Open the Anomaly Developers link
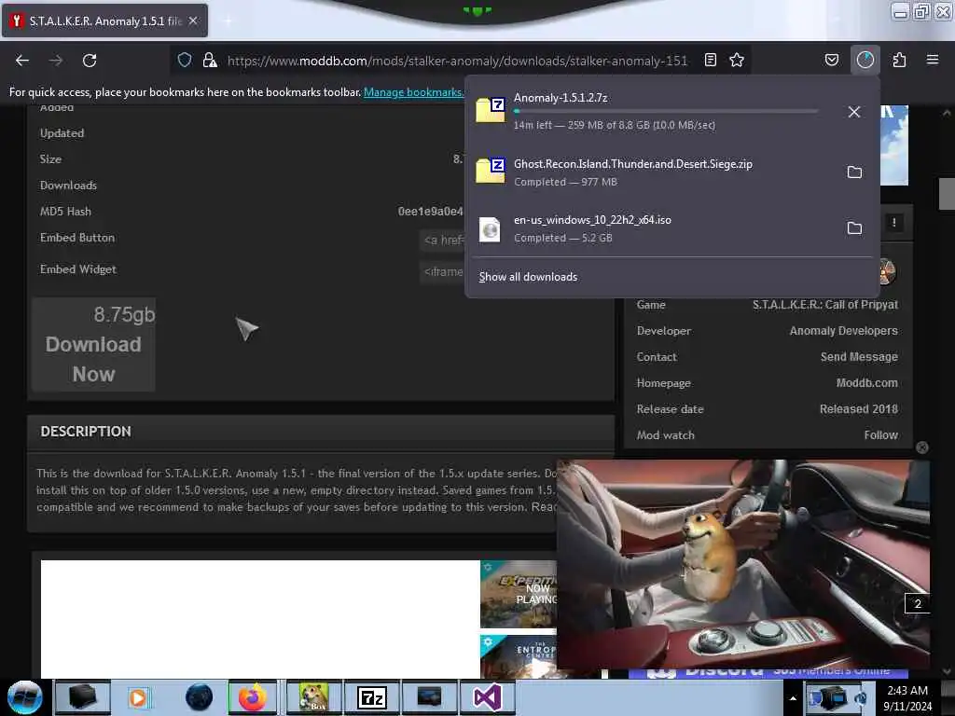Viewport: 955px width, 716px height. pyautogui.click(x=843, y=331)
